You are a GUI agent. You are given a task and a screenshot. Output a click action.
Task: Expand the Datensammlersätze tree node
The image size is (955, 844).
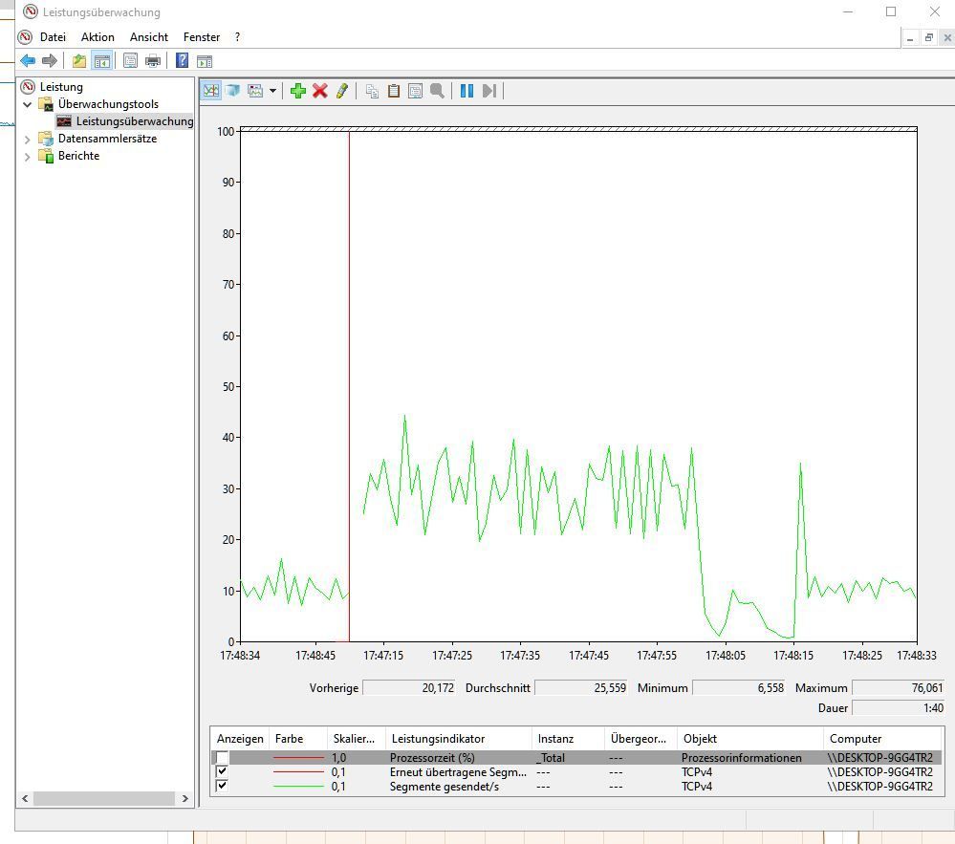pos(28,139)
